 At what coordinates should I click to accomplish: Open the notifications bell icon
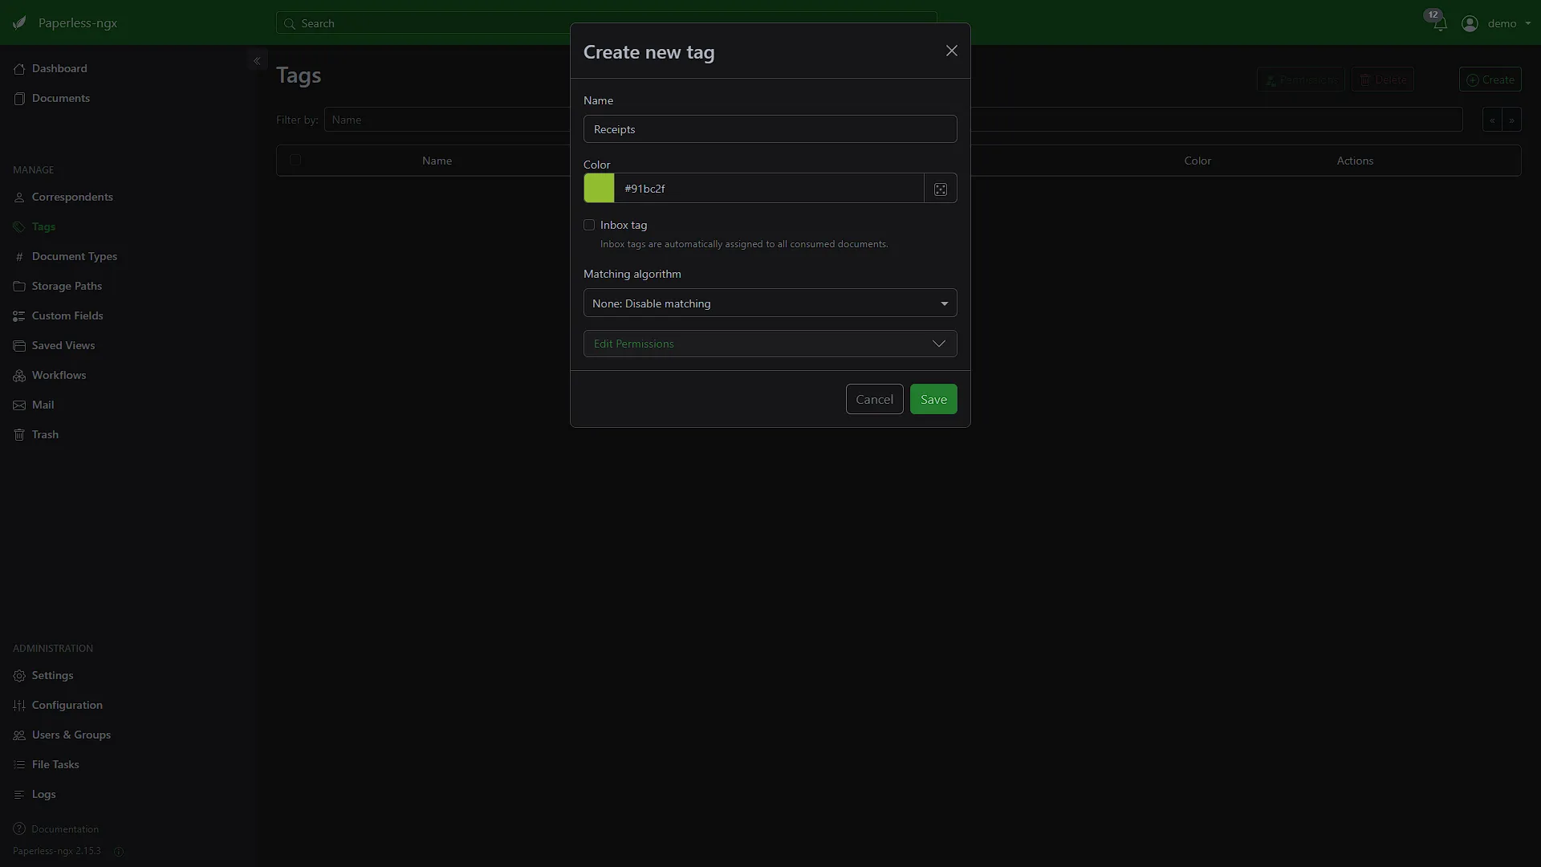click(1440, 24)
